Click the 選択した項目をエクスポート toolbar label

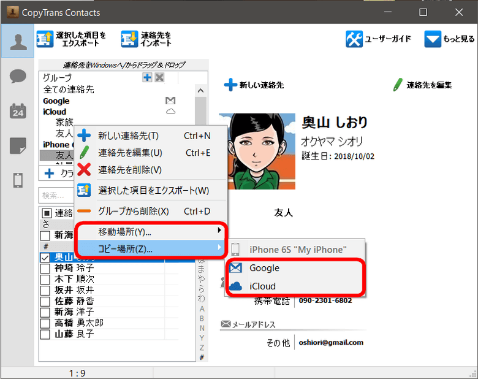click(81, 39)
